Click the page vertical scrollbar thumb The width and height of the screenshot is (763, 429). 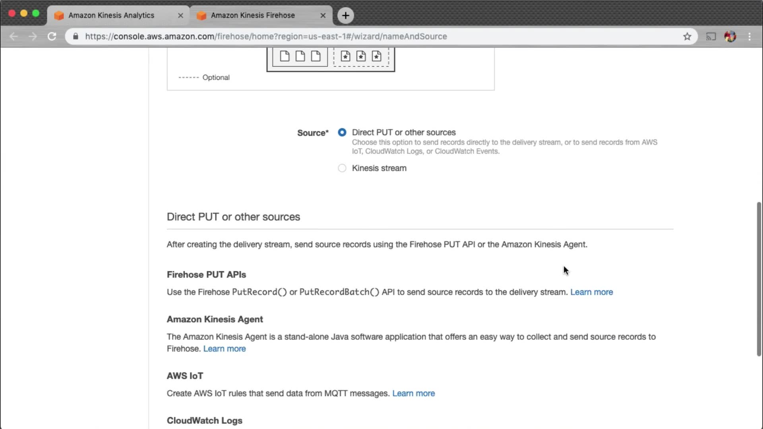pyautogui.click(x=759, y=278)
